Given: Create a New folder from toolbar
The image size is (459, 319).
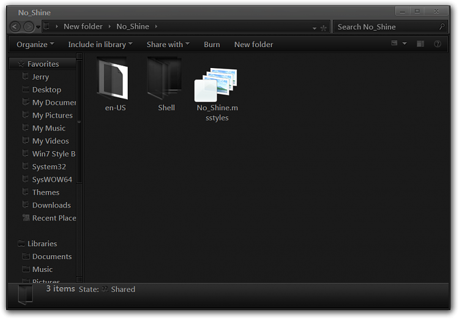Looking at the screenshot, I should (253, 45).
